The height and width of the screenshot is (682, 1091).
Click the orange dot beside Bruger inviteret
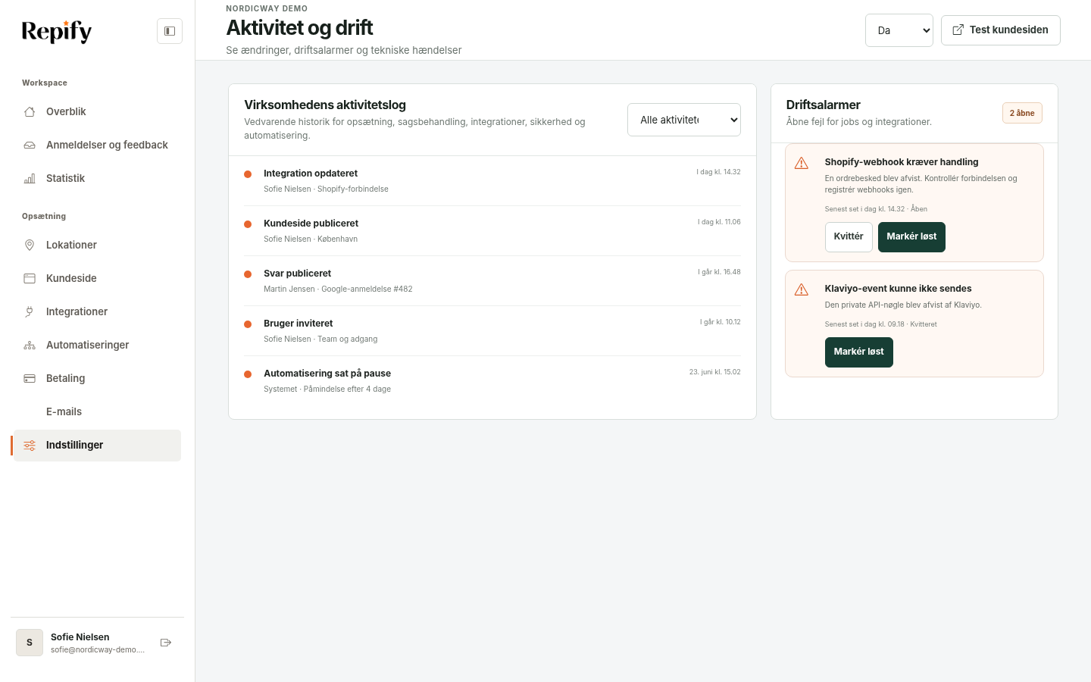click(x=248, y=324)
